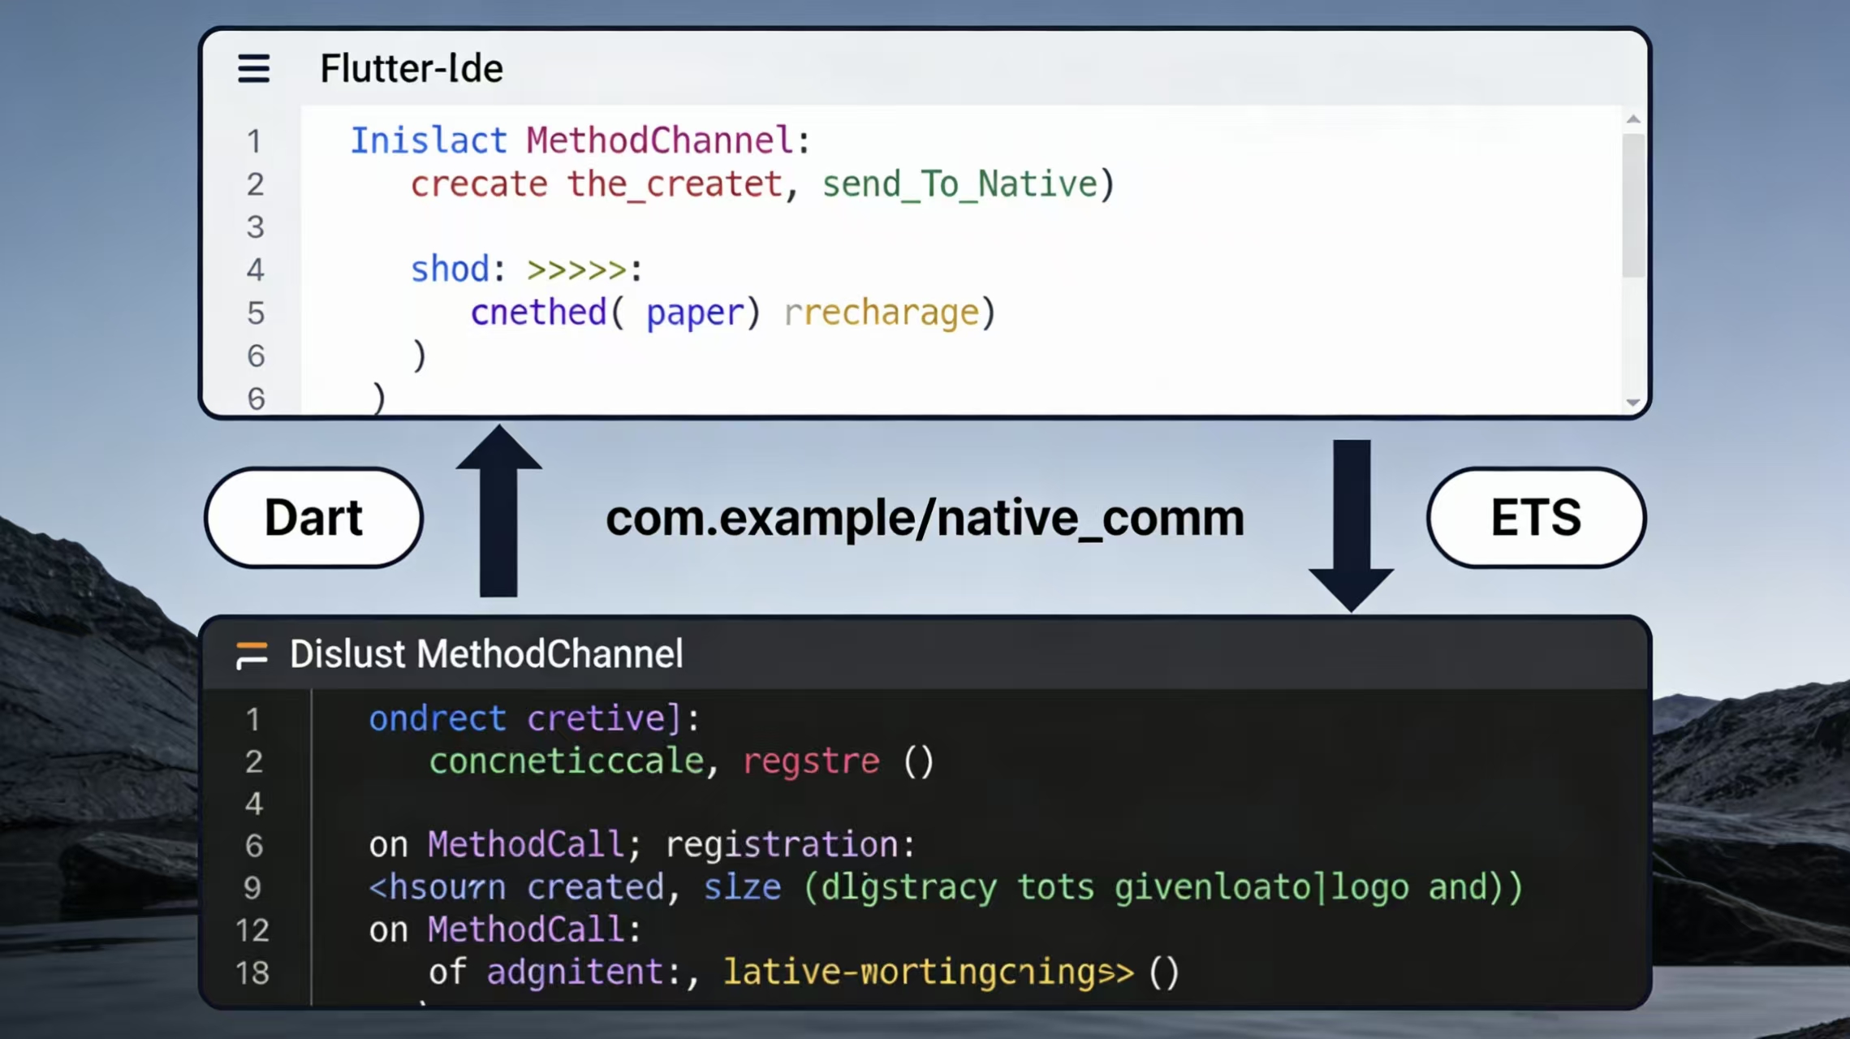The image size is (1850, 1039).
Task: Click line number 1 in Flutter-Ide gutter
Action: [254, 142]
